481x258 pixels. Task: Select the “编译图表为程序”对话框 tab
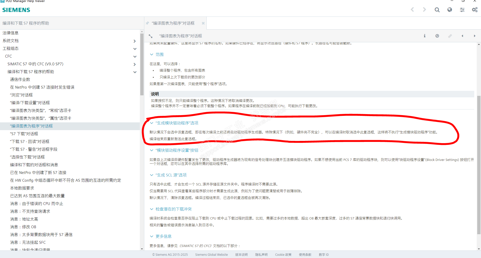coord(173,23)
